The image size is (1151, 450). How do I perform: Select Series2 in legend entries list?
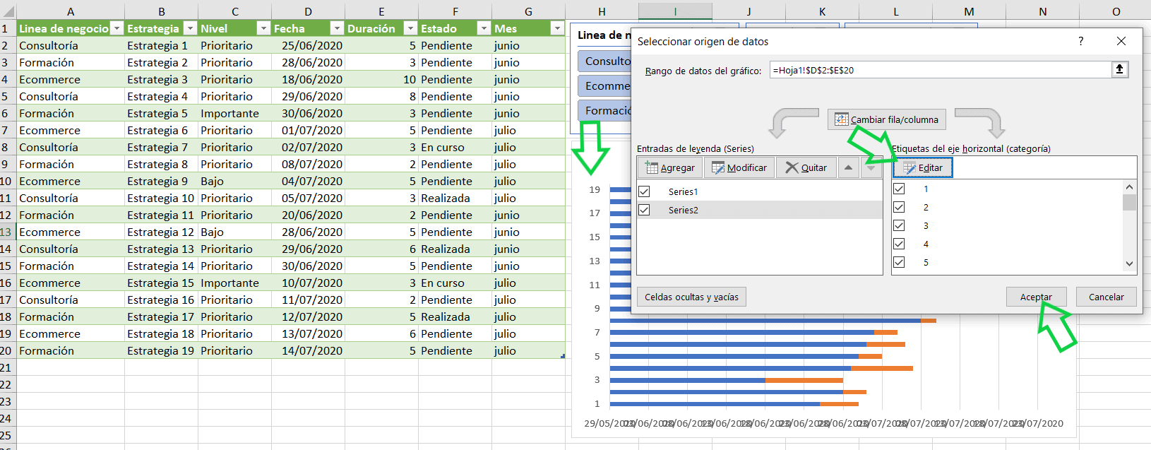(x=760, y=210)
